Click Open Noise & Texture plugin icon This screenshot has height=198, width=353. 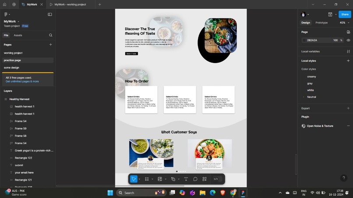[304, 126]
